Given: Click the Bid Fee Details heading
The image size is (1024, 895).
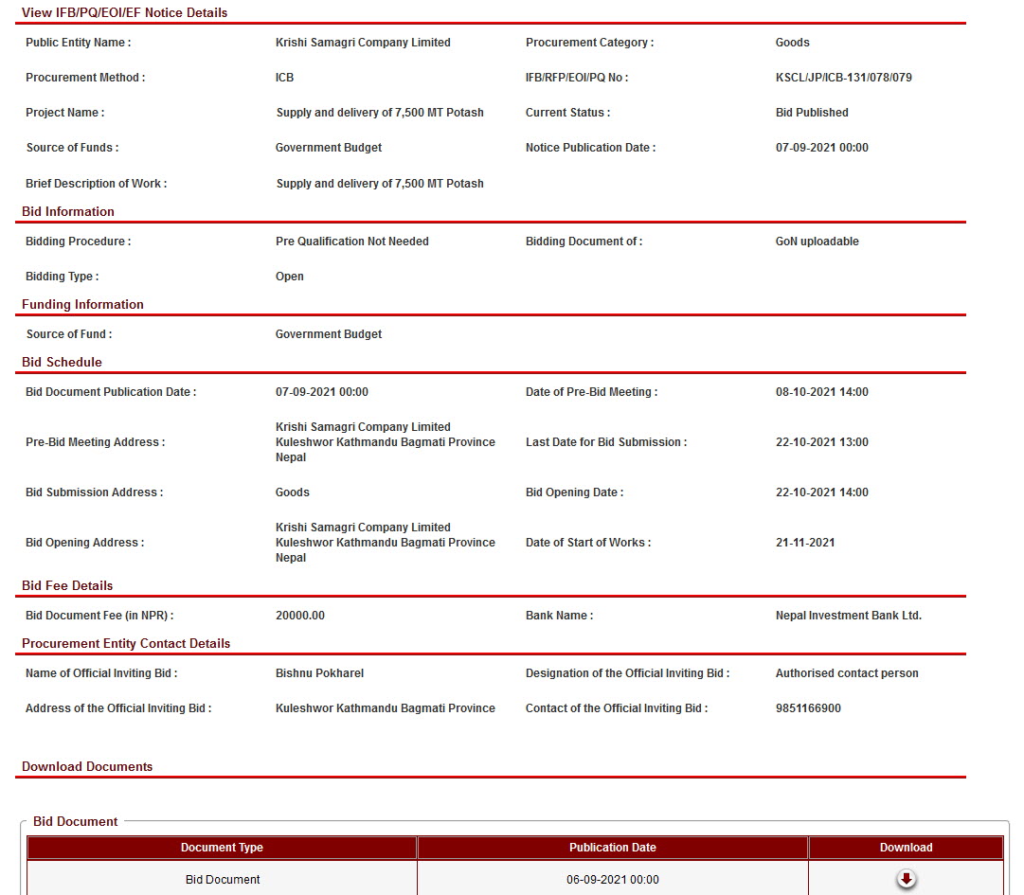Looking at the screenshot, I should (67, 585).
